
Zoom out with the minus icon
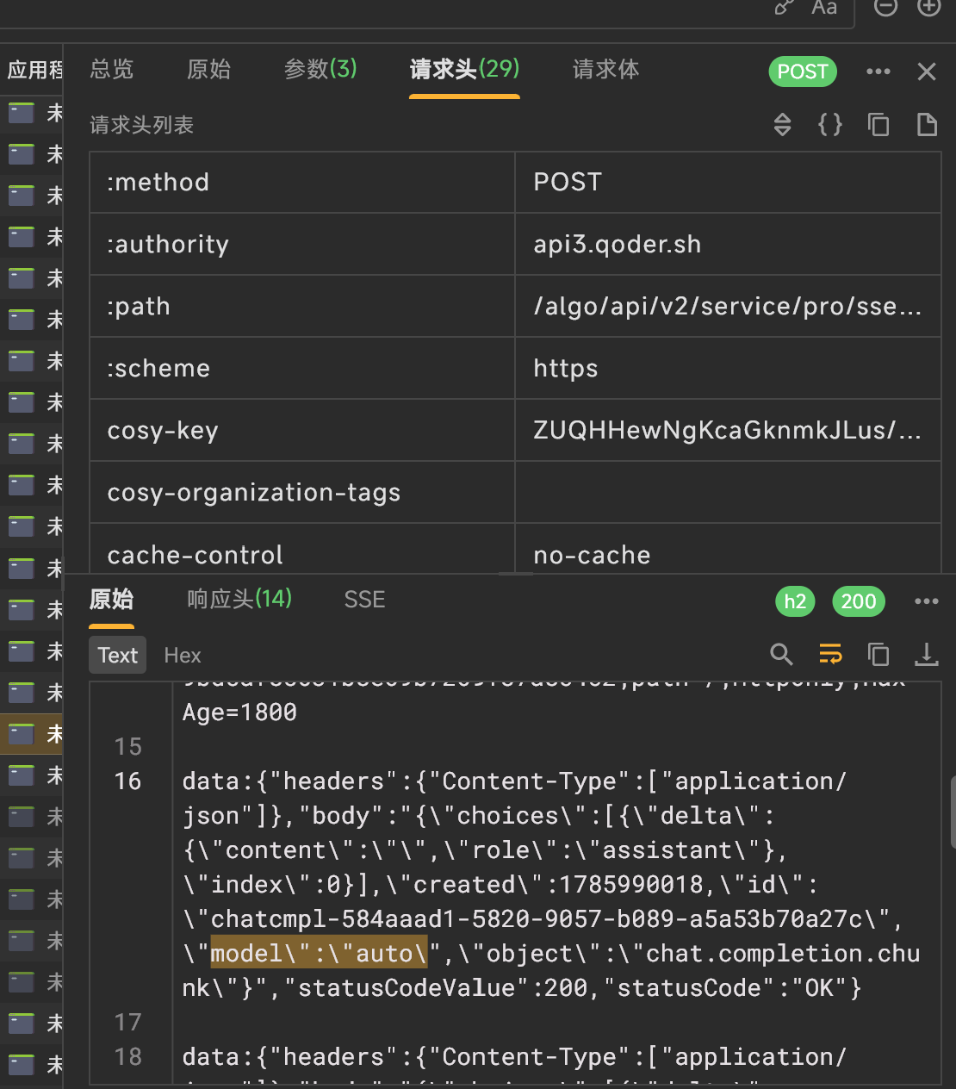[885, 7]
